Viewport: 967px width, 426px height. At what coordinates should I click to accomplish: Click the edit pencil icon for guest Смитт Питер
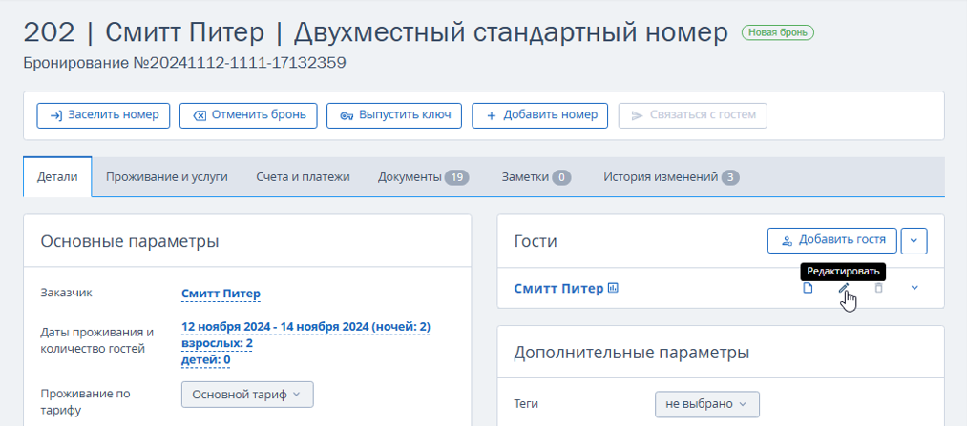843,289
